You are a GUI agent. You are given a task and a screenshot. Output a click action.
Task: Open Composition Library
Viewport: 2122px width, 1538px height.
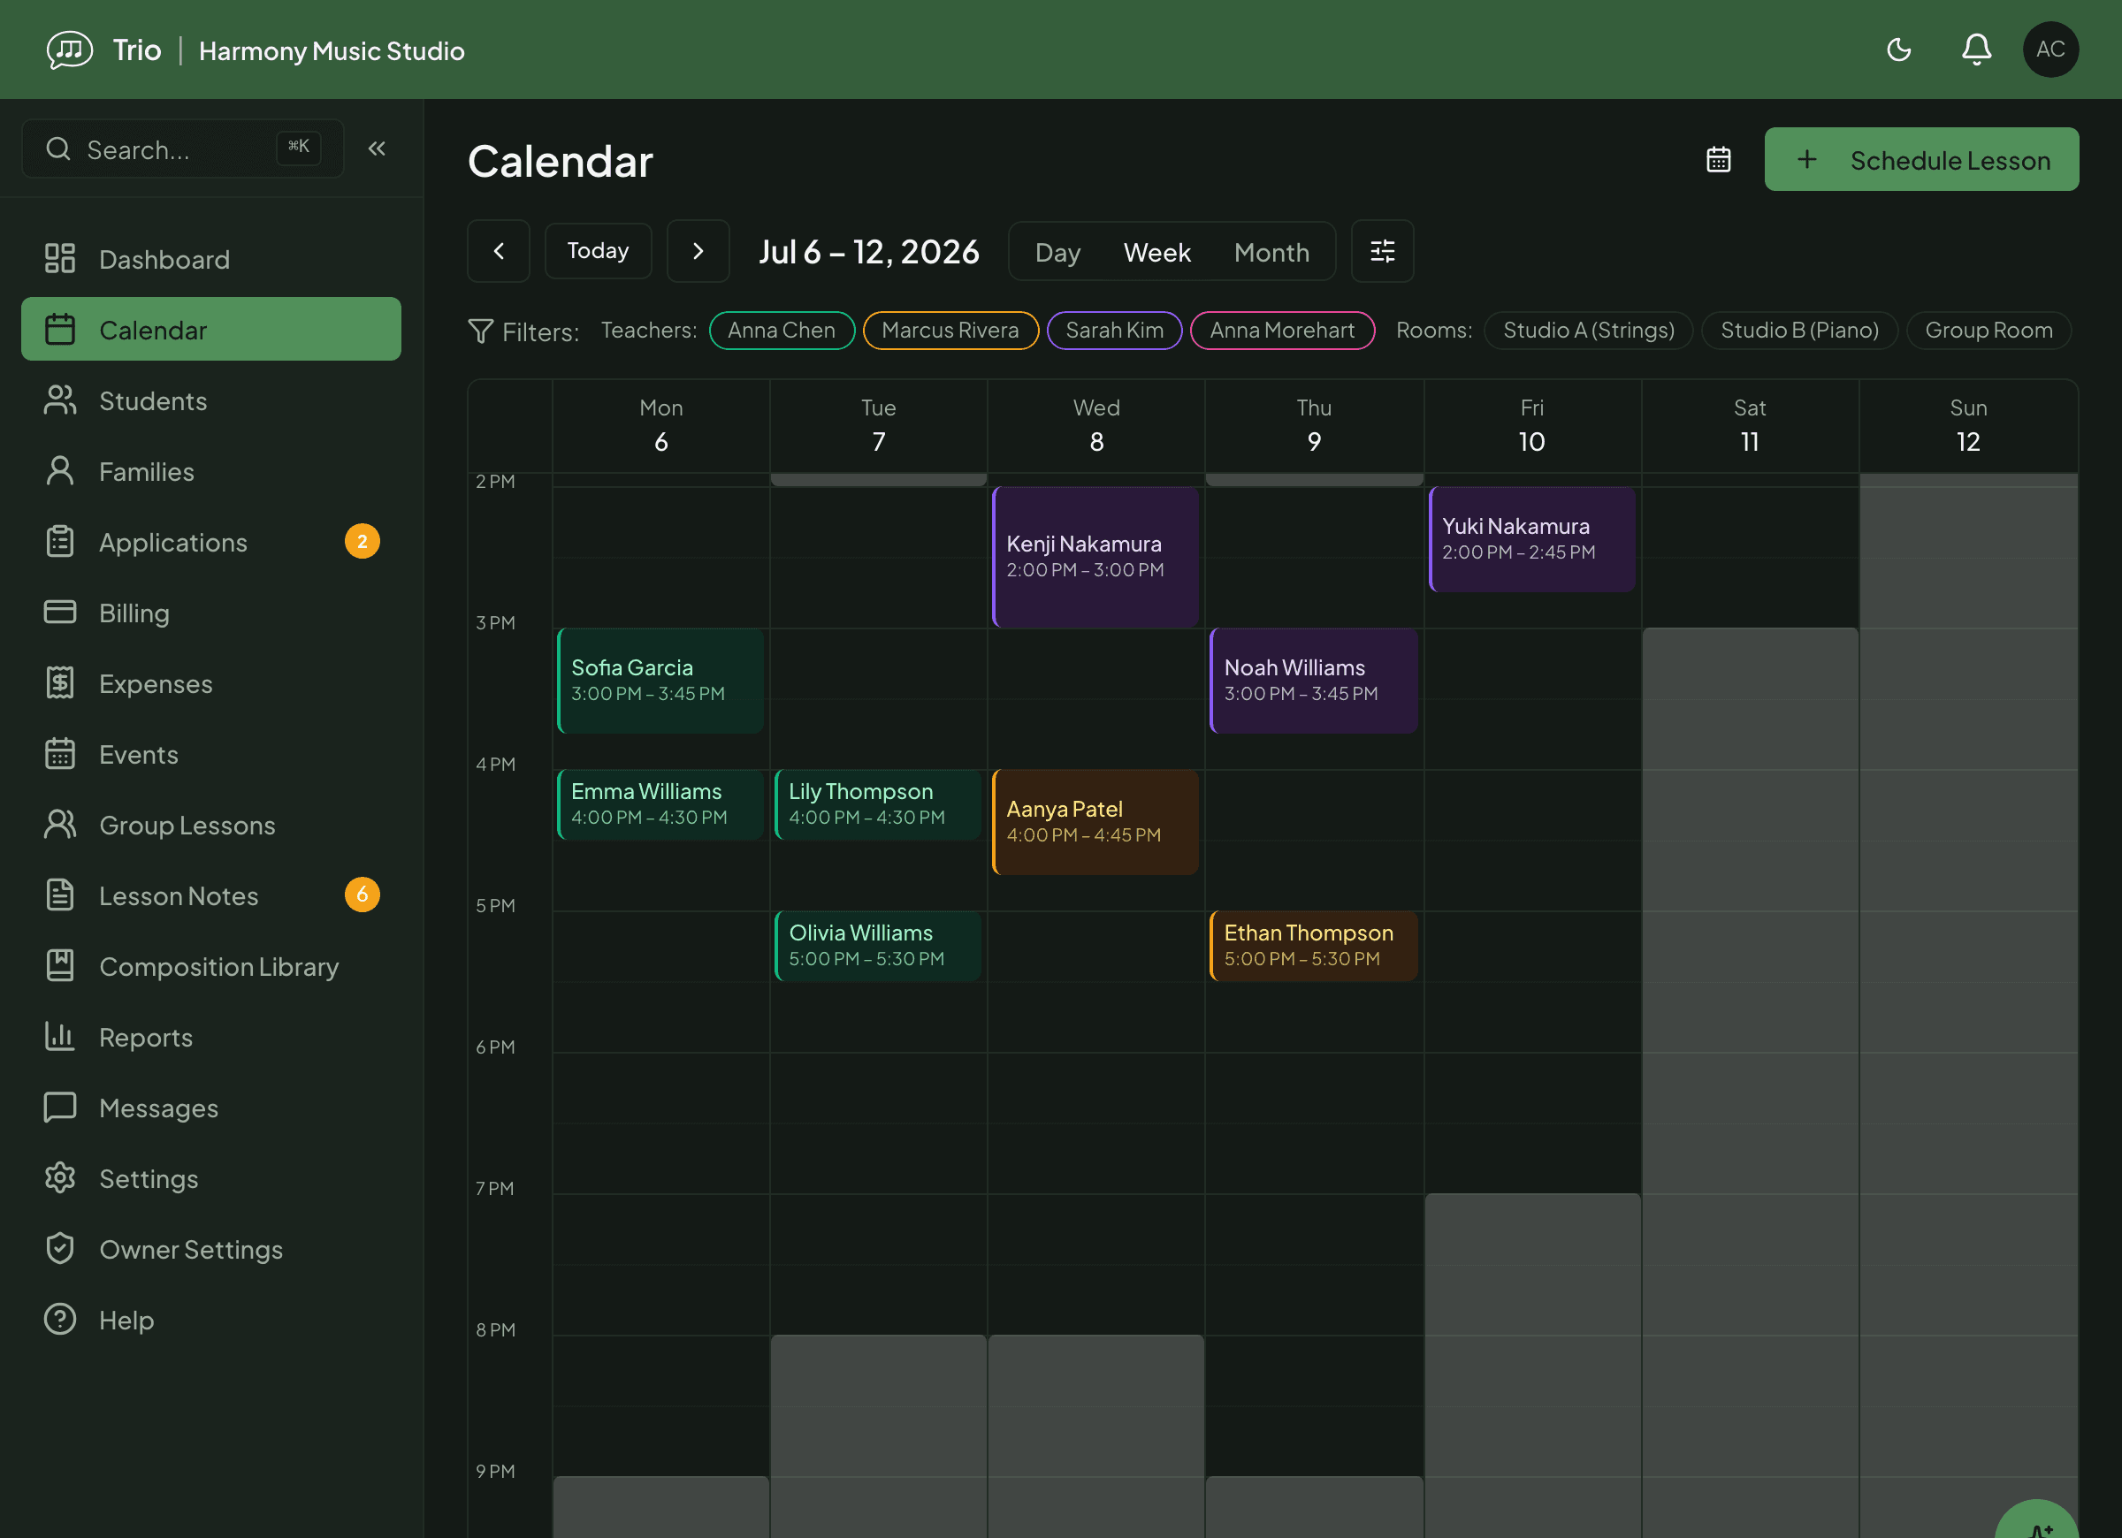coord(210,966)
